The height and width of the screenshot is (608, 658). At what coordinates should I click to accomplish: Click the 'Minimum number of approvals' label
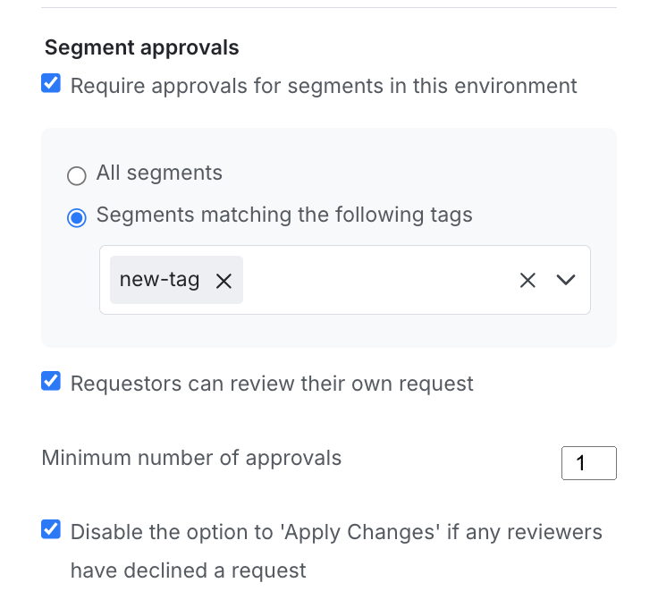point(191,459)
